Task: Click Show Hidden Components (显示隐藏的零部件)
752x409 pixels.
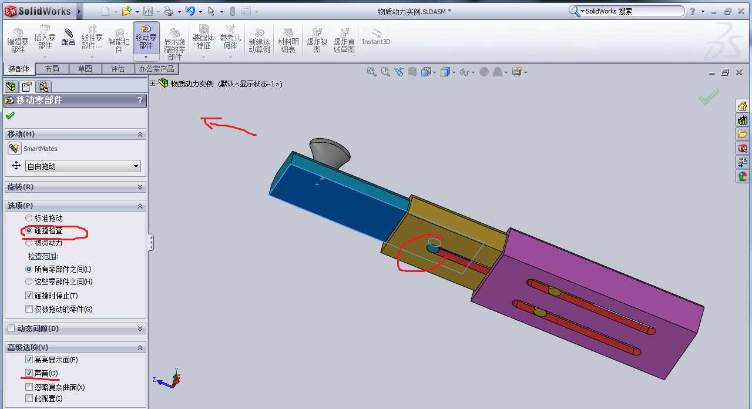Action: point(174,43)
